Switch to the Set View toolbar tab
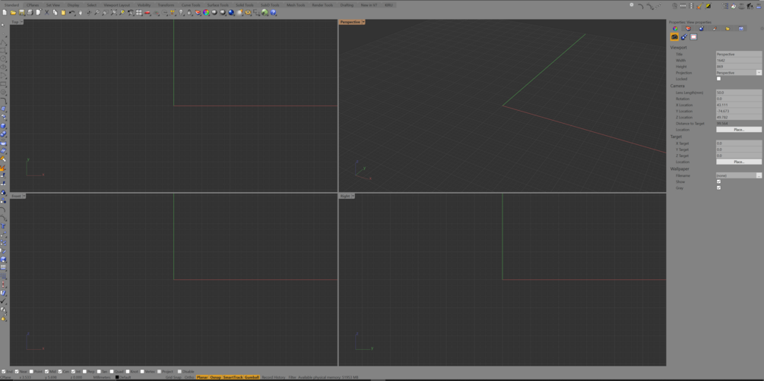The height and width of the screenshot is (381, 764). click(x=53, y=5)
